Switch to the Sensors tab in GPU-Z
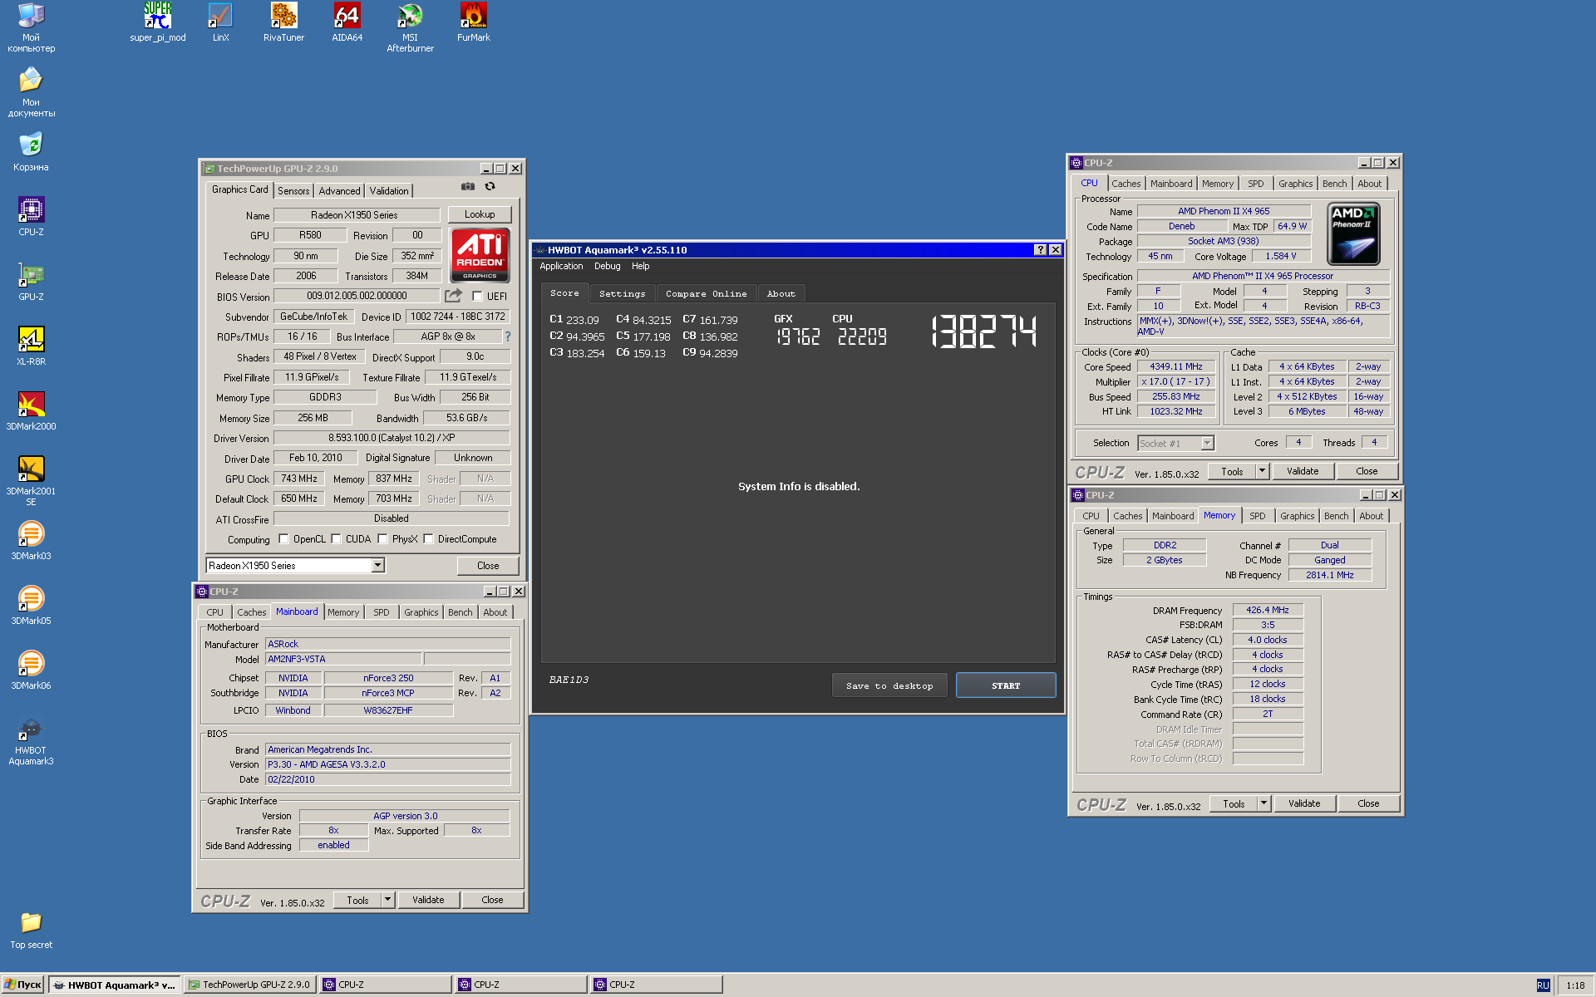 click(x=293, y=190)
